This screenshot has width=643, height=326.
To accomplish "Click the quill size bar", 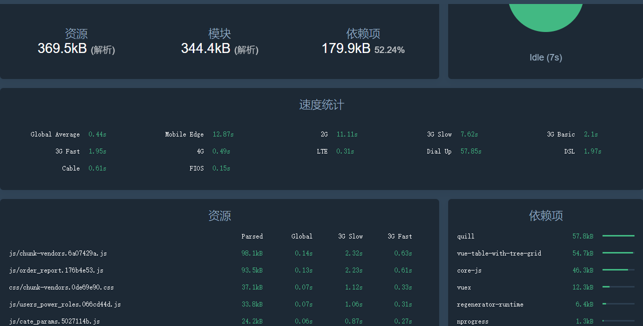I will (x=619, y=236).
